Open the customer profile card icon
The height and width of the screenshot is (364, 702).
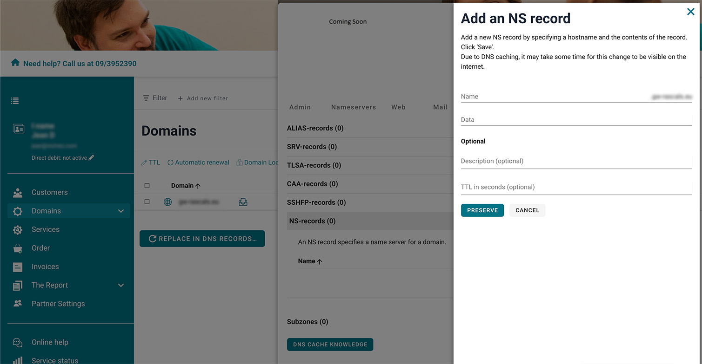pyautogui.click(x=19, y=129)
